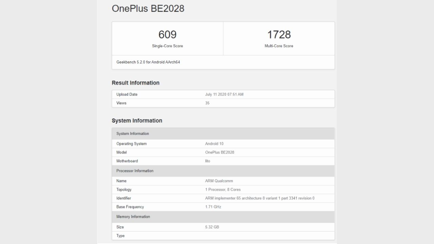Screen dimensions: 434x244
Task: Select the 1.71 GHz value
Action: (213, 207)
